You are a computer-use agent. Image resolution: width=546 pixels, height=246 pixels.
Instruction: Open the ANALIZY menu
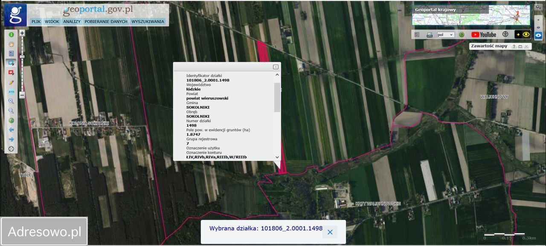coord(72,21)
